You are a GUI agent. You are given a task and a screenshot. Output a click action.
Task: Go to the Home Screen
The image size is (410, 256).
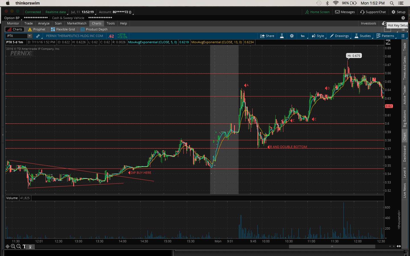[317, 12]
